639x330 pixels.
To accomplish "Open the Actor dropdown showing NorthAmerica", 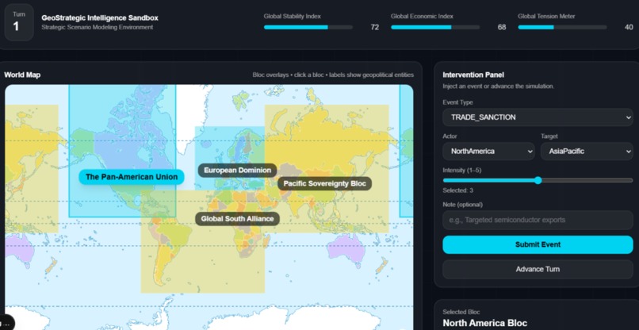I will [x=488, y=151].
